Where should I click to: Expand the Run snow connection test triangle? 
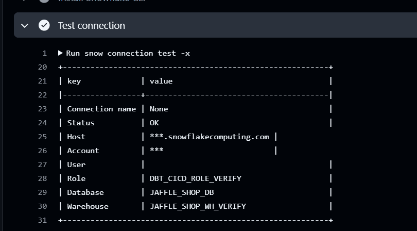pyautogui.click(x=60, y=53)
